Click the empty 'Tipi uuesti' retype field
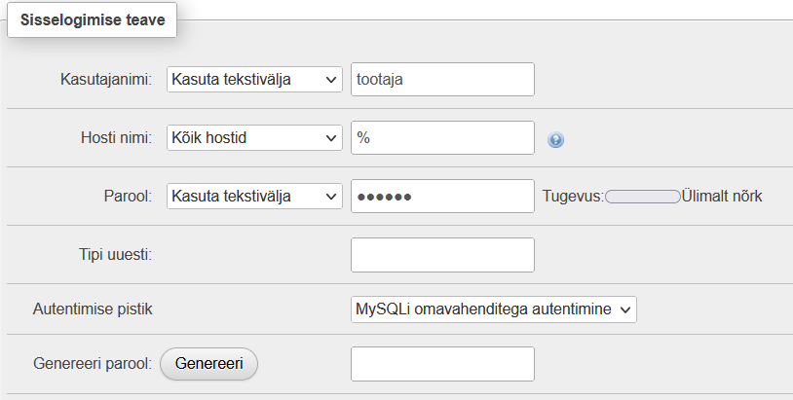This screenshot has width=793, height=400. (x=442, y=255)
